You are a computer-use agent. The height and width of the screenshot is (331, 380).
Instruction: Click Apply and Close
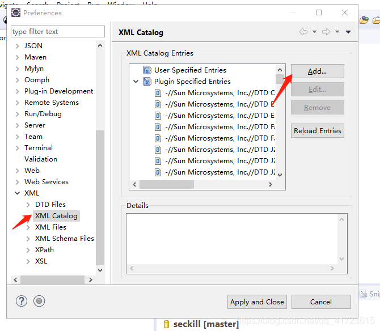click(x=257, y=302)
